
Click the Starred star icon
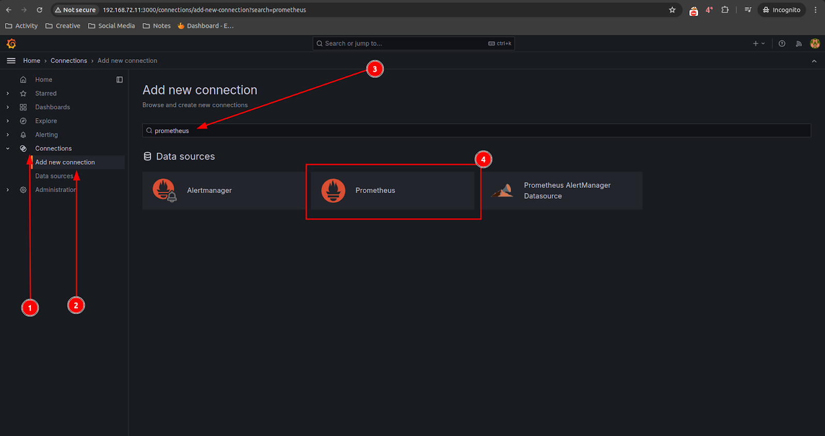click(x=23, y=93)
